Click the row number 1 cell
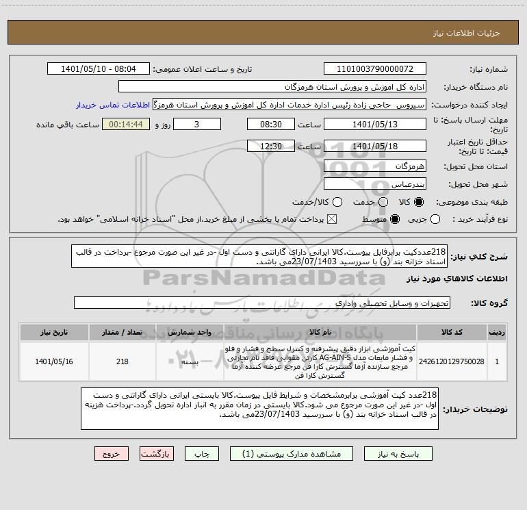The image size is (527, 510). click(x=497, y=361)
